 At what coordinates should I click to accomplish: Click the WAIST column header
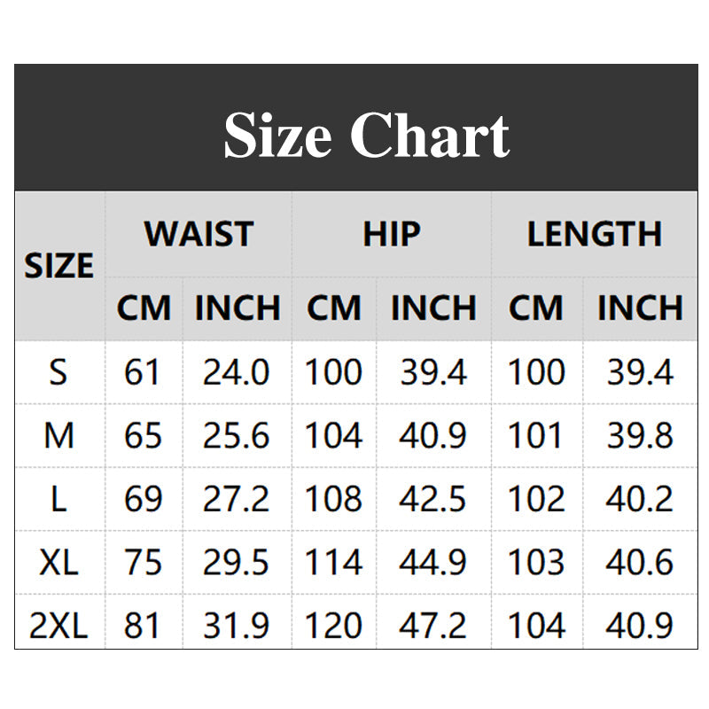(x=199, y=234)
